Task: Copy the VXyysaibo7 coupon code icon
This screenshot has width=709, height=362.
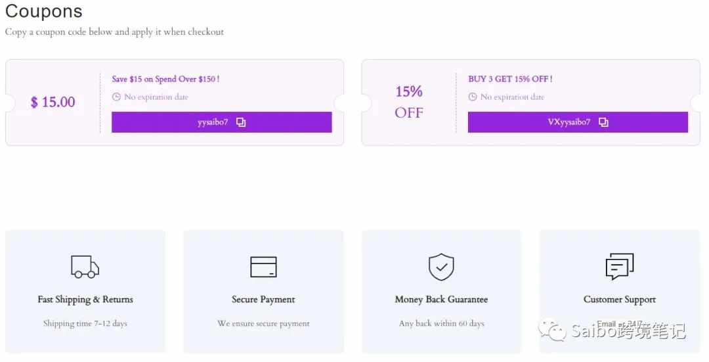Action: pos(604,122)
